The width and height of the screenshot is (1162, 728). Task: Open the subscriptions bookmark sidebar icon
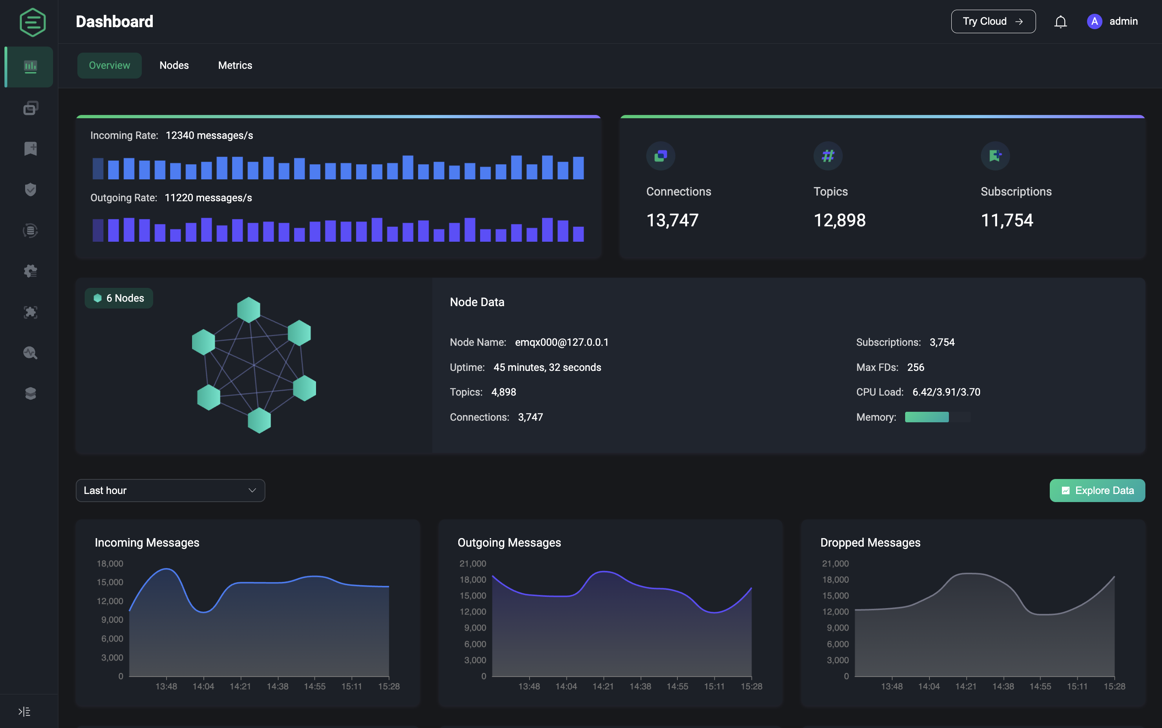click(x=30, y=149)
